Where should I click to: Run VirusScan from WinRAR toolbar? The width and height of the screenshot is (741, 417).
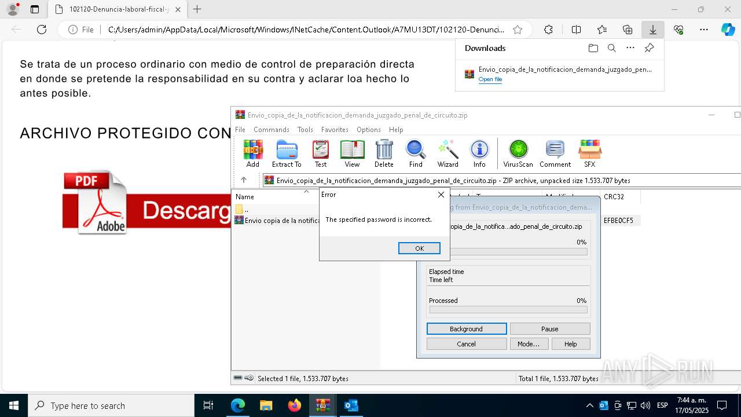tap(518, 153)
